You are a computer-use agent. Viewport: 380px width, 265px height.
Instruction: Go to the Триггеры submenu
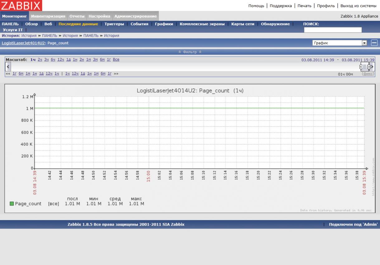114,24
